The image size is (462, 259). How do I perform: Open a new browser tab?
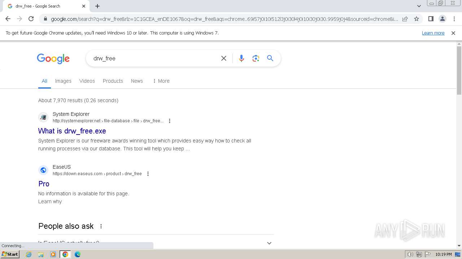97,6
